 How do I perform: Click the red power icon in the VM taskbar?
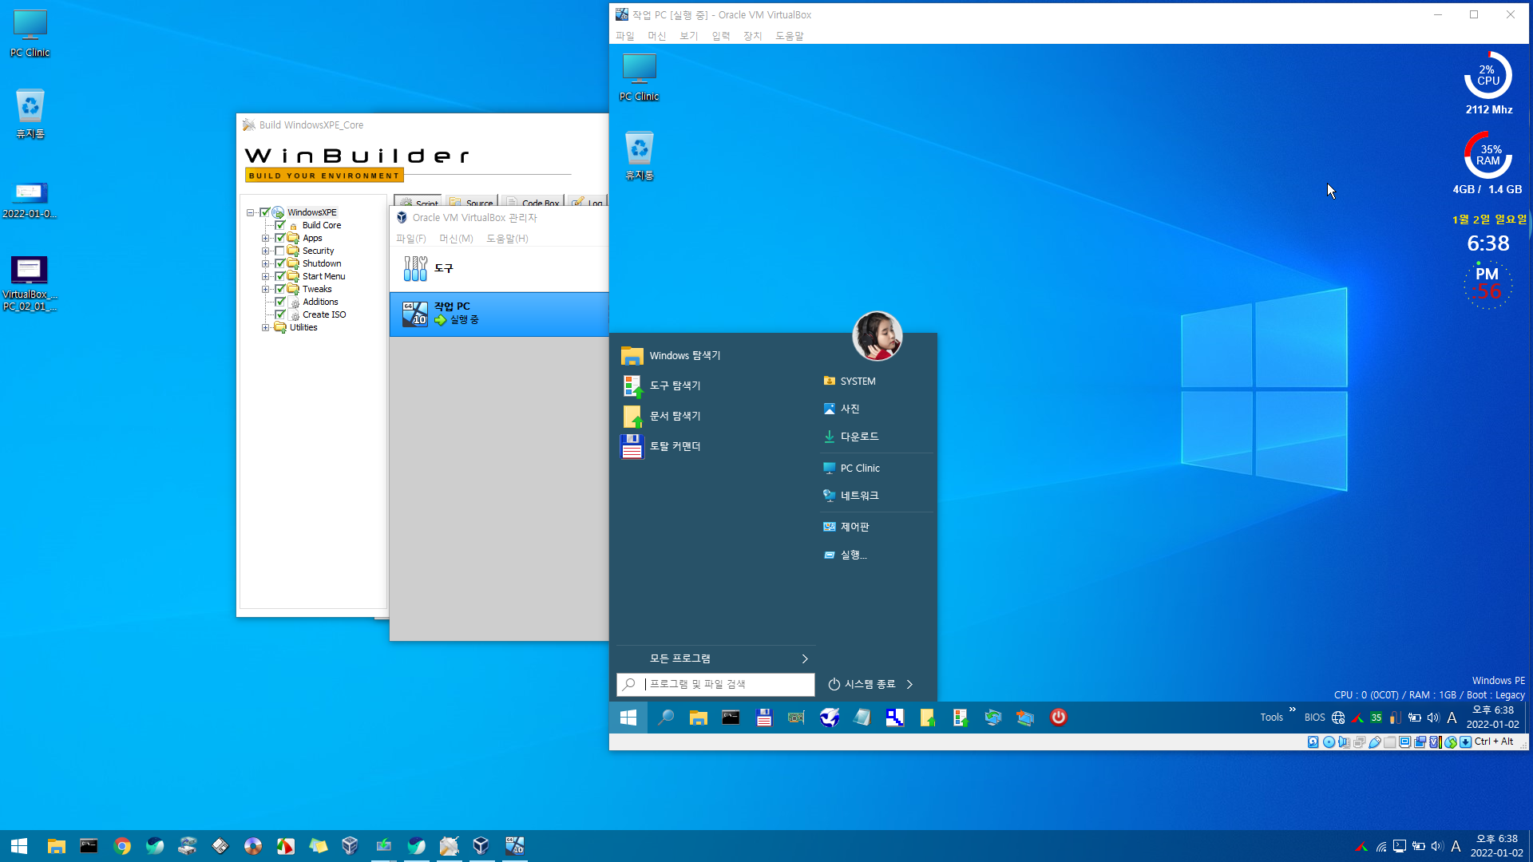coord(1059,718)
